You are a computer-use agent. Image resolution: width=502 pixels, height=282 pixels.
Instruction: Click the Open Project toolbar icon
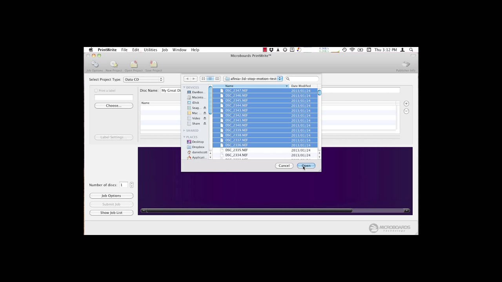click(134, 66)
